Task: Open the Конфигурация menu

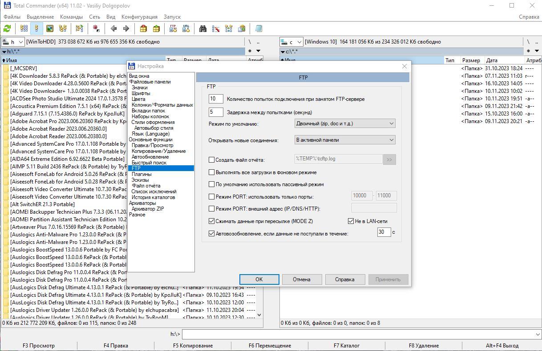Action: coord(139,16)
